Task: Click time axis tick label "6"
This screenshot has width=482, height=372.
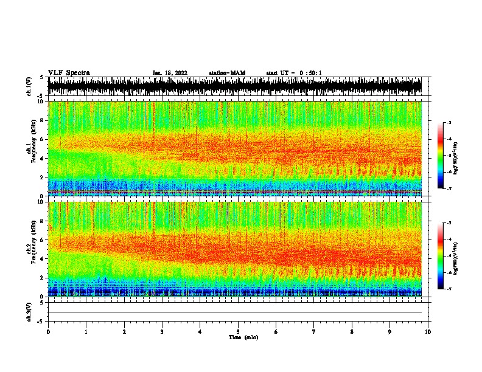Action: point(276,332)
